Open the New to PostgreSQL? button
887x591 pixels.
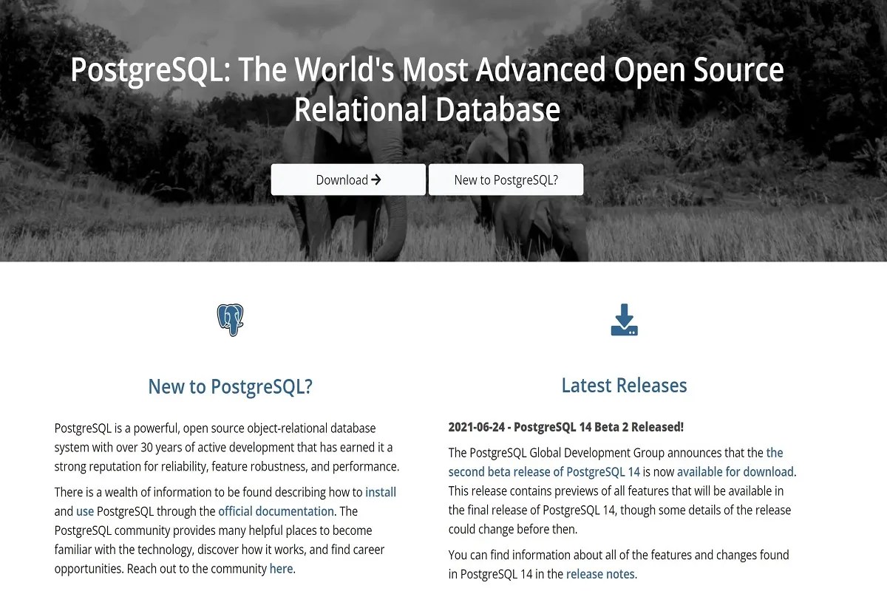tap(506, 180)
